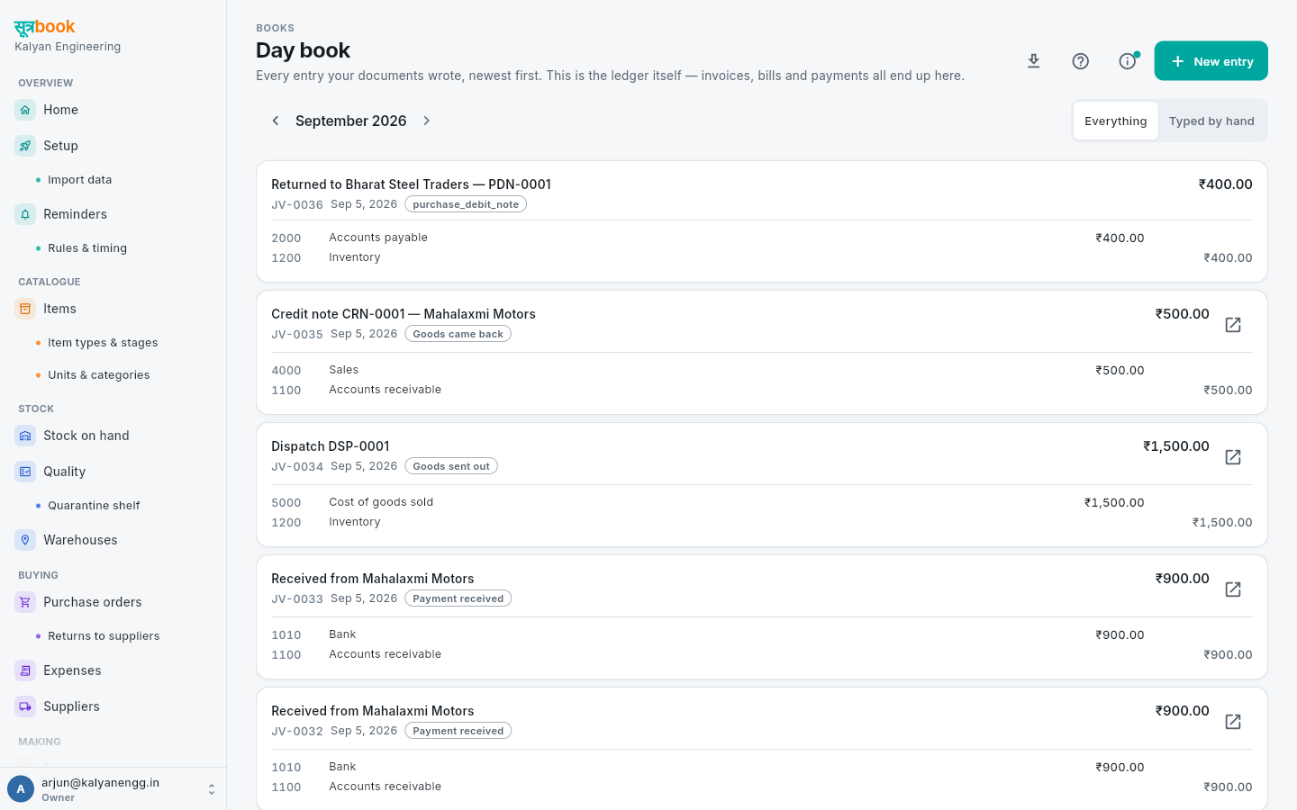Open Home from the sidebar

pos(60,110)
